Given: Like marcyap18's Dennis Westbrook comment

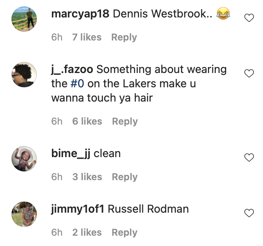Looking at the screenshot, I should pyautogui.click(x=249, y=18).
